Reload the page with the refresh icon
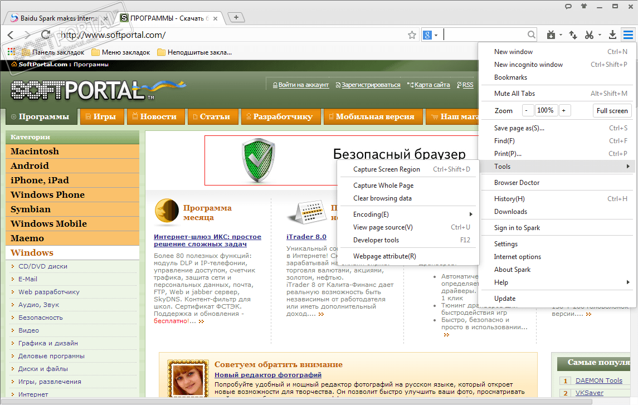The width and height of the screenshot is (638, 405). [x=46, y=35]
